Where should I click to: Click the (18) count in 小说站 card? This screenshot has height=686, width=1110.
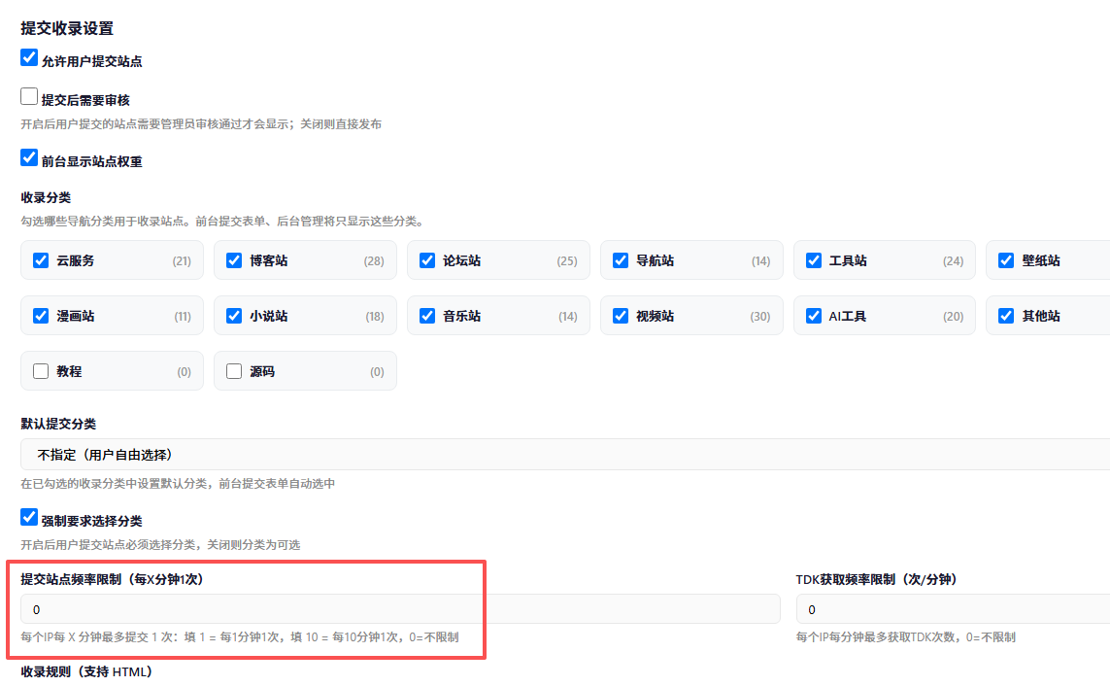(375, 317)
